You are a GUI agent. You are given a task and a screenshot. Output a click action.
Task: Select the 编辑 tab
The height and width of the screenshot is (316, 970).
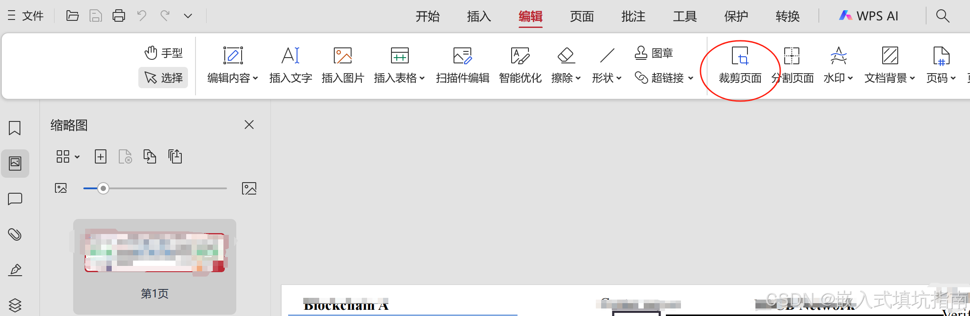tap(531, 16)
